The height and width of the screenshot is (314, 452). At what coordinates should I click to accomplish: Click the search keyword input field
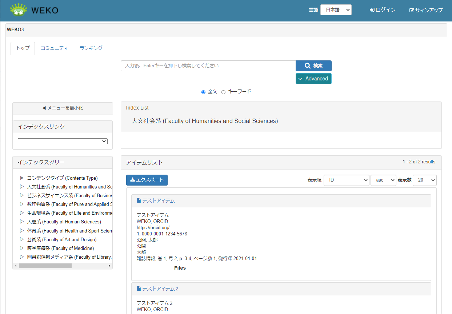[x=208, y=66]
